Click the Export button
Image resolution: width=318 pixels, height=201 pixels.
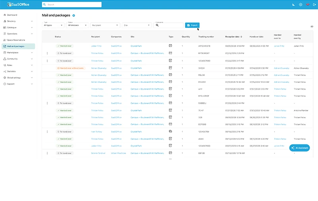tap(192, 25)
